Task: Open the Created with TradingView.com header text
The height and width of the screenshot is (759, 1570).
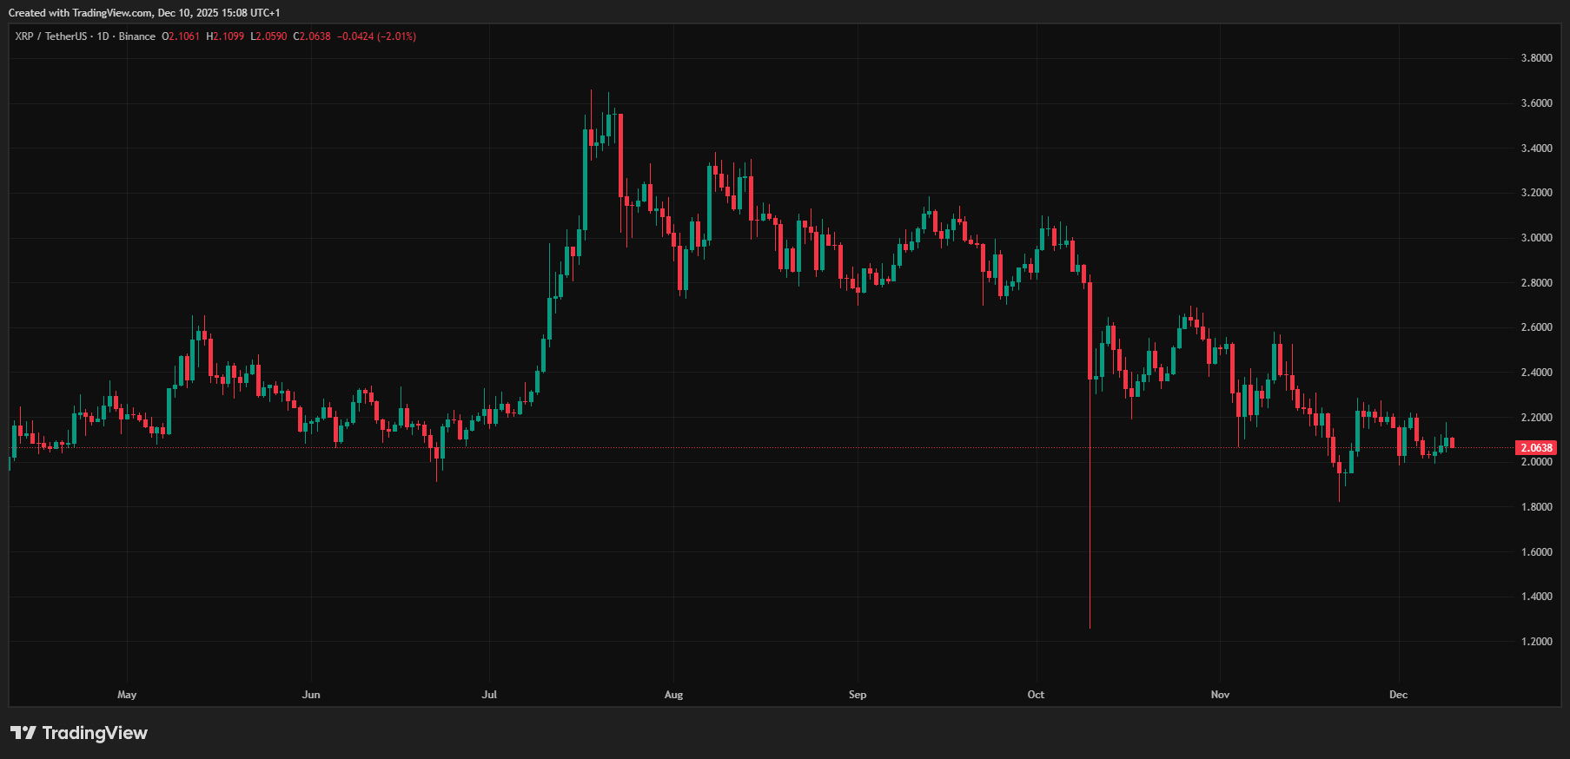Action: coord(143,13)
